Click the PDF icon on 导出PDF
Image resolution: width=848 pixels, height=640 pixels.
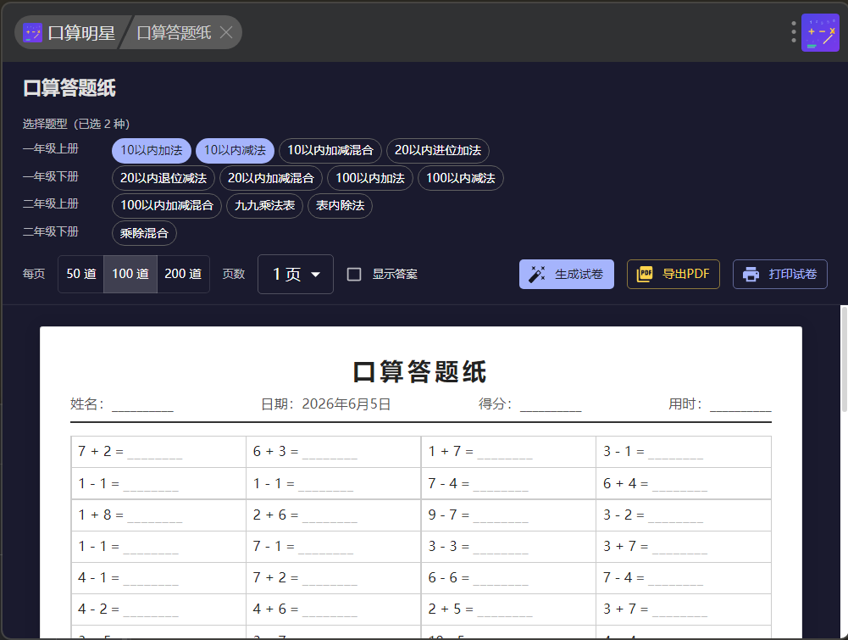pyautogui.click(x=645, y=275)
